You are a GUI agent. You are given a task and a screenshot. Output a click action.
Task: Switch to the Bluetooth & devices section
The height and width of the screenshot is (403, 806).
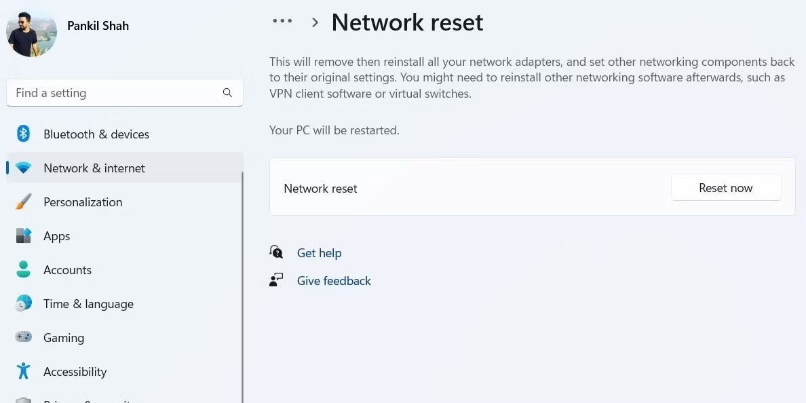(x=96, y=134)
